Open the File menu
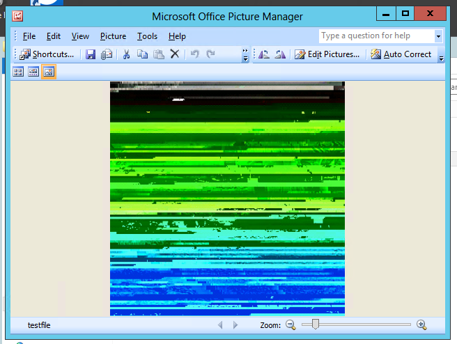This screenshot has width=457, height=344. tap(29, 36)
